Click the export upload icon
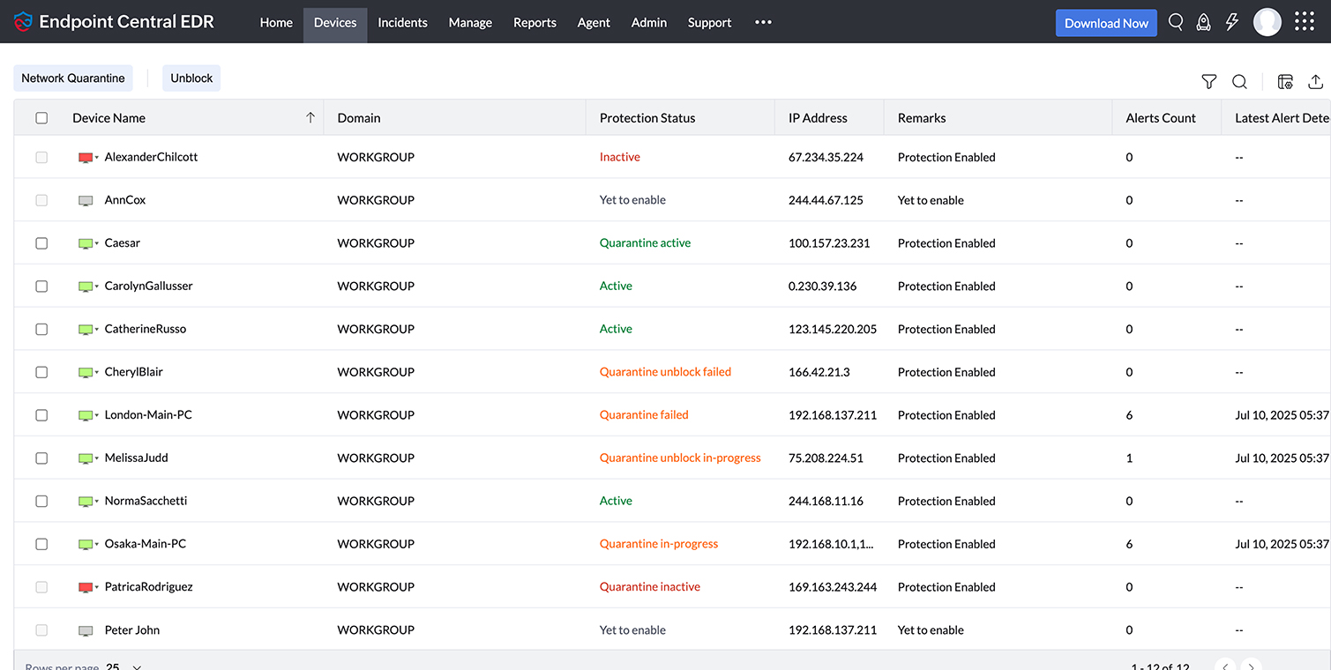1331x670 pixels. coord(1315,81)
